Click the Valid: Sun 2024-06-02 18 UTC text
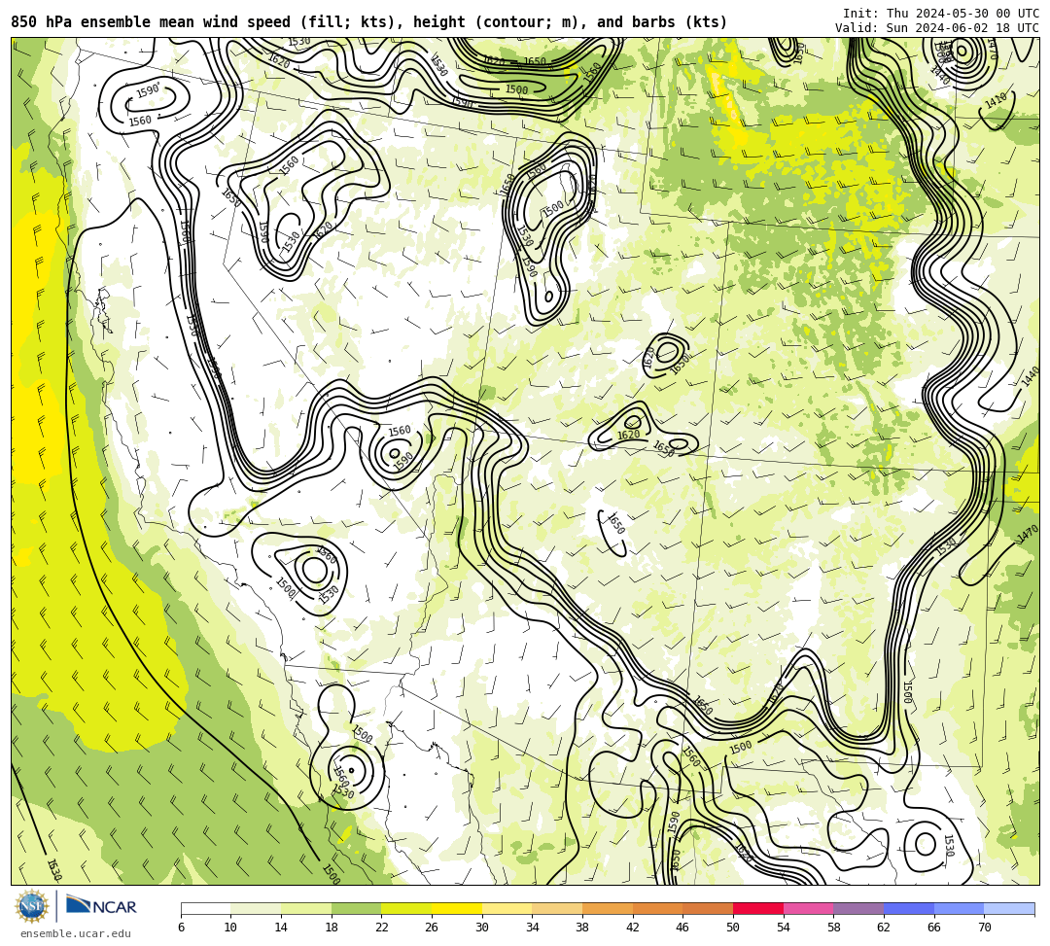 pos(937,28)
